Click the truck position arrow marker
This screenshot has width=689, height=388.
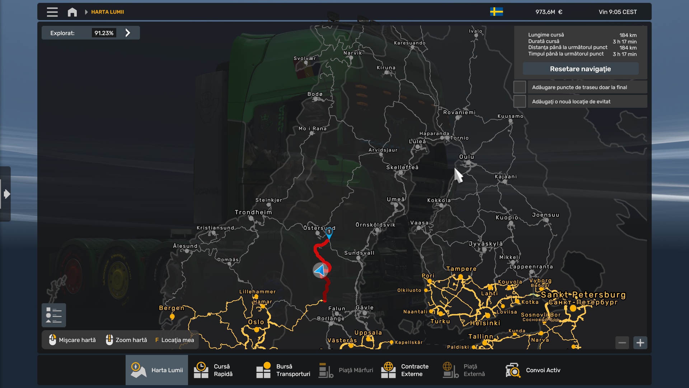(x=320, y=270)
